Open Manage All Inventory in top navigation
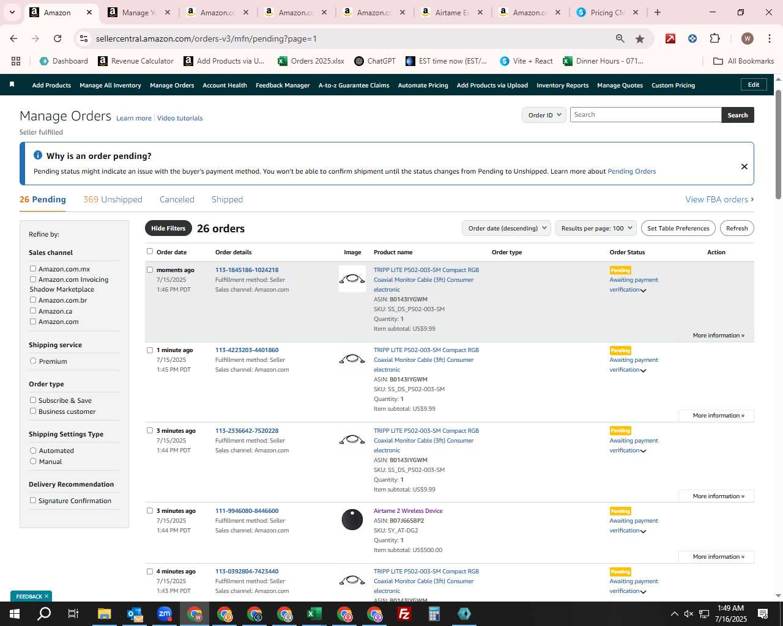783x626 pixels. click(110, 85)
